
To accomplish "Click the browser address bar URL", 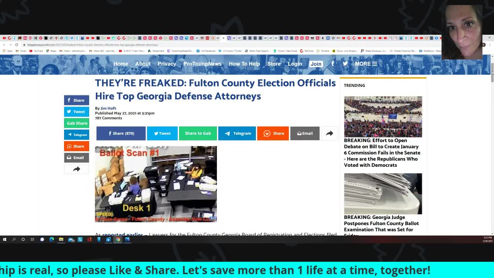I will pyautogui.click(x=93, y=45).
